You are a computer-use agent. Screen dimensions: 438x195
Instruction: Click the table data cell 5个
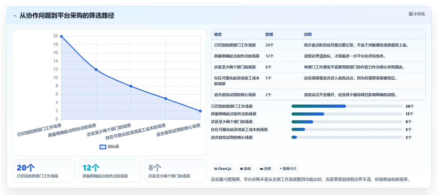point(268,78)
